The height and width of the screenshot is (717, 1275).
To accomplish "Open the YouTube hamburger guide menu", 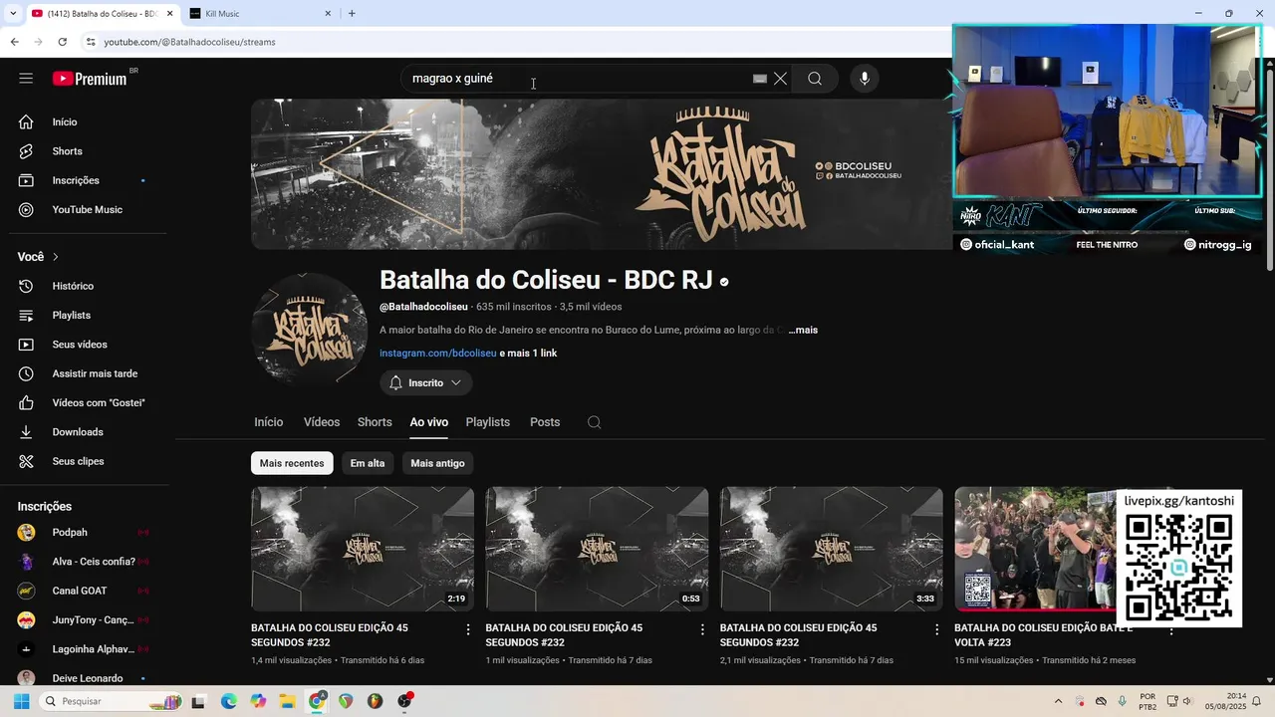I will tap(26, 79).
